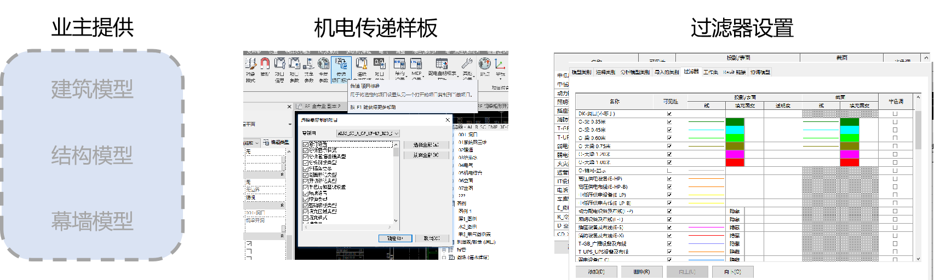Click the 编辑类型 (Edit Type) button in properties

pyautogui.click(x=276, y=142)
